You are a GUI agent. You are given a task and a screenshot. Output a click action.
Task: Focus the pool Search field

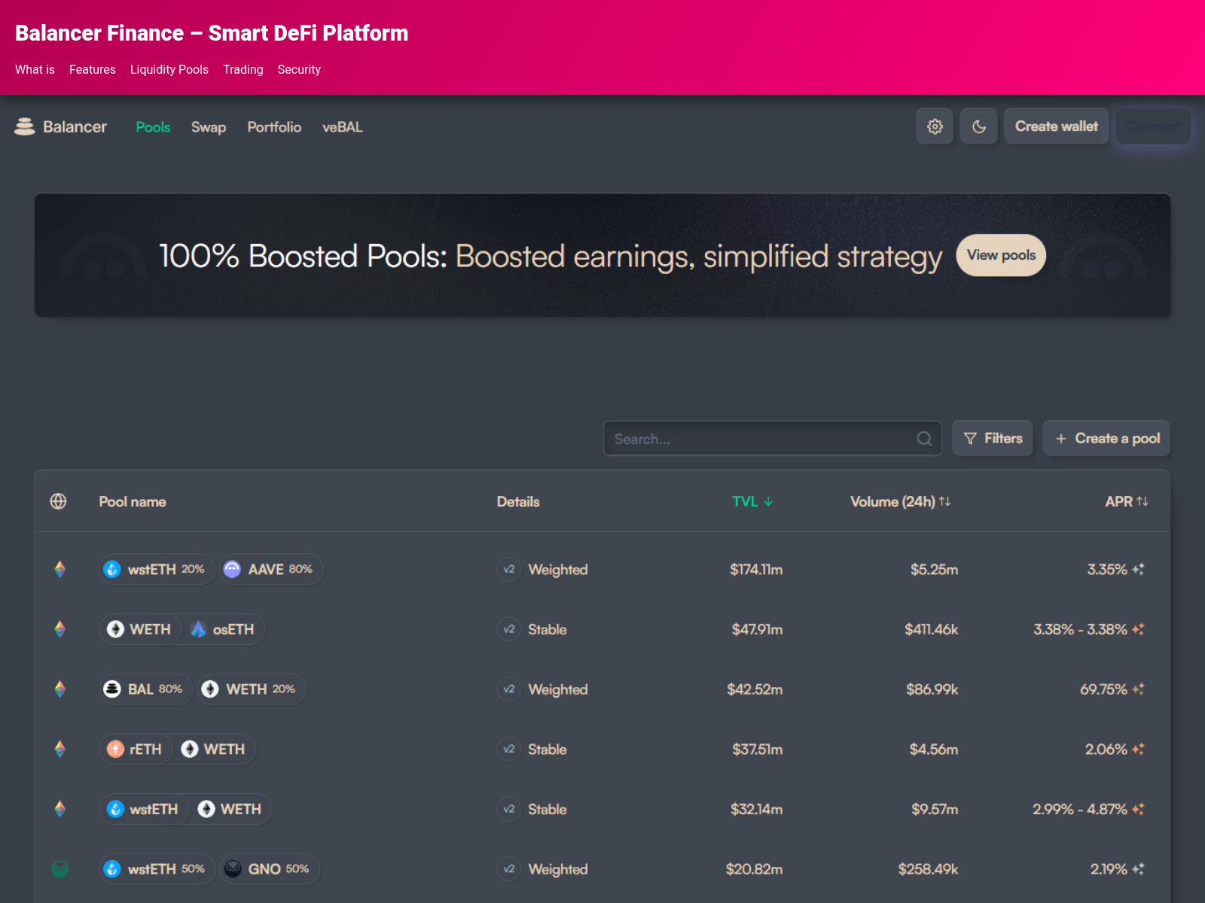pos(773,439)
